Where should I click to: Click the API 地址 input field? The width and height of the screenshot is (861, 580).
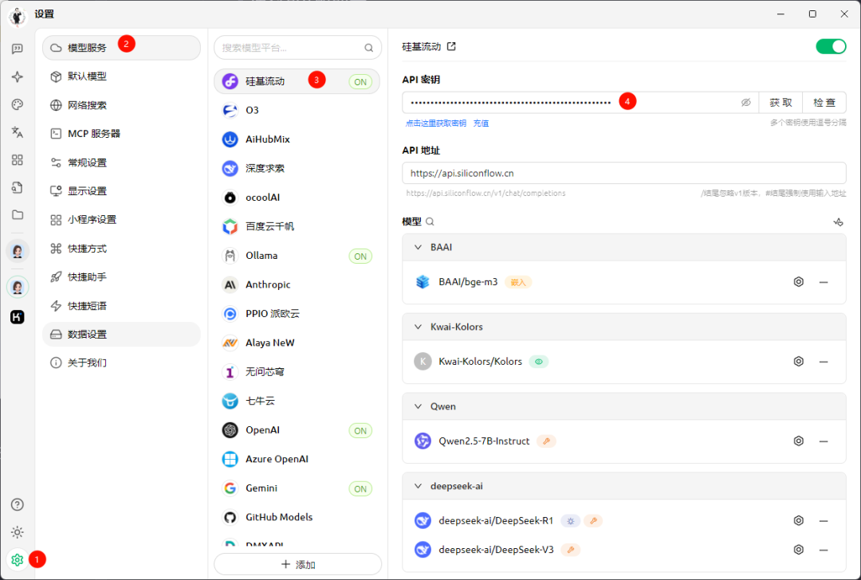click(x=623, y=173)
